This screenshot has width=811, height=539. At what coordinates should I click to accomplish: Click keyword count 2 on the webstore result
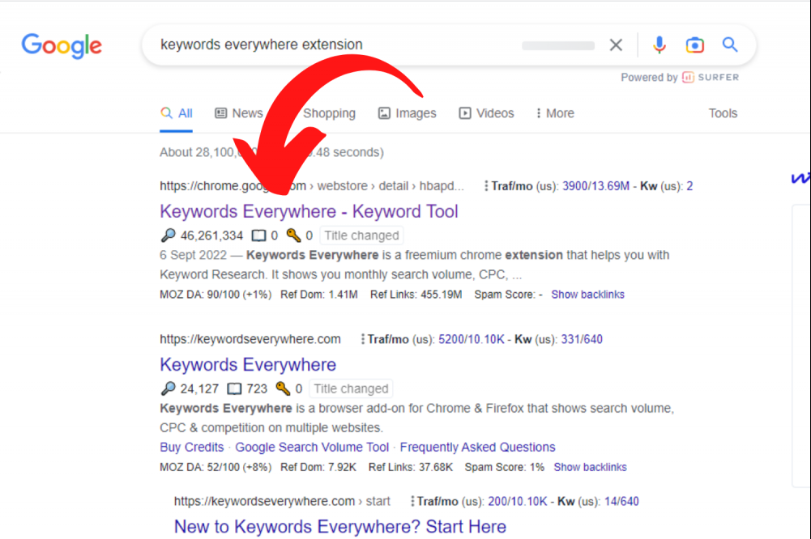[x=689, y=186]
